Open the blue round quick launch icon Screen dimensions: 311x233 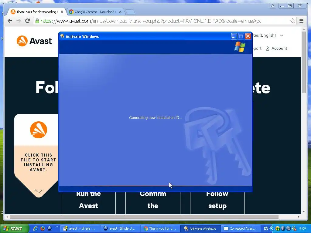pos(50,228)
